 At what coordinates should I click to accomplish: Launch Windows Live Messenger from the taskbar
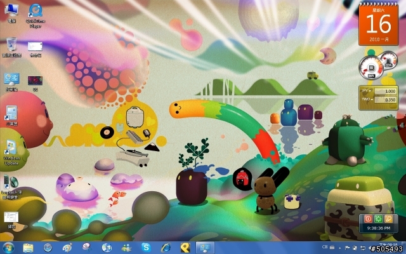tap(126, 248)
